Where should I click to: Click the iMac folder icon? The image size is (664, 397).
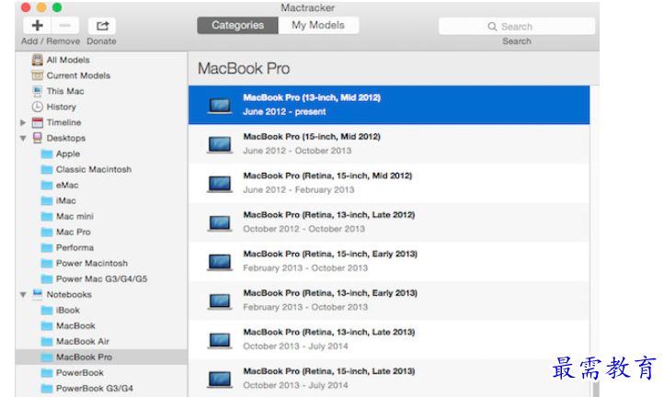(x=47, y=200)
